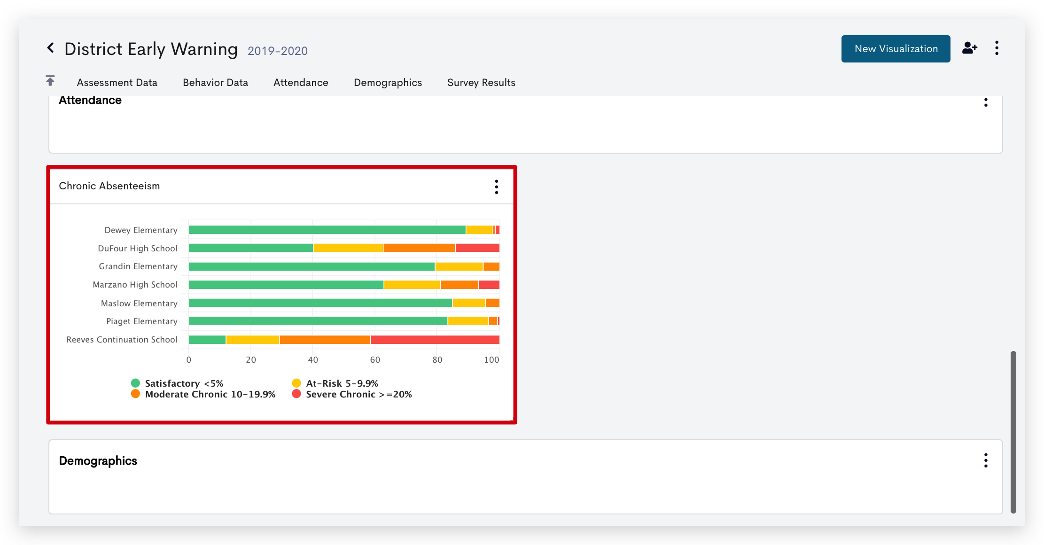The width and height of the screenshot is (1044, 545).
Task: Click the Chronic Absenteeism card title
Action: [x=109, y=186]
